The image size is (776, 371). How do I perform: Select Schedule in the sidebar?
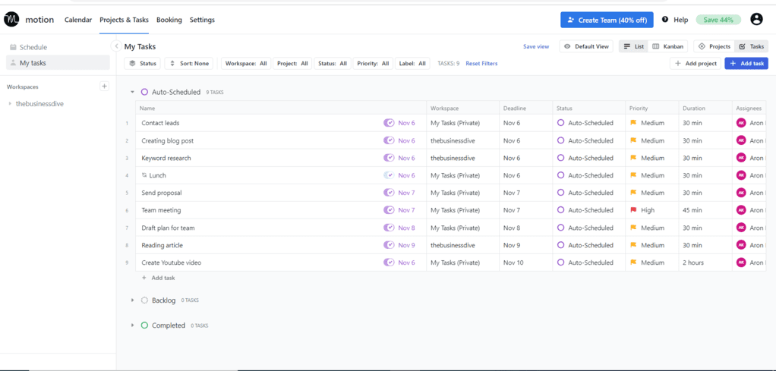tap(58, 47)
